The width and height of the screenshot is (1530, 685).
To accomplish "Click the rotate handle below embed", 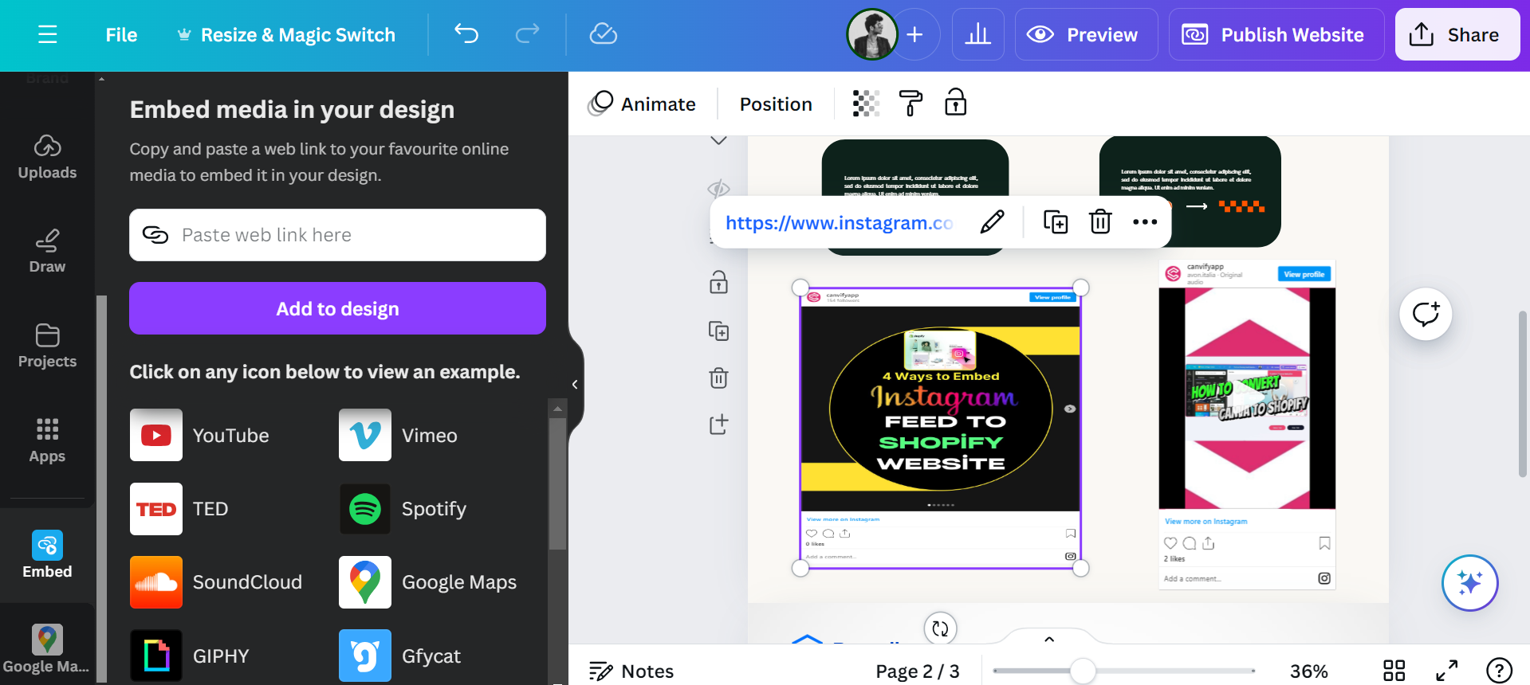I will tap(940, 628).
